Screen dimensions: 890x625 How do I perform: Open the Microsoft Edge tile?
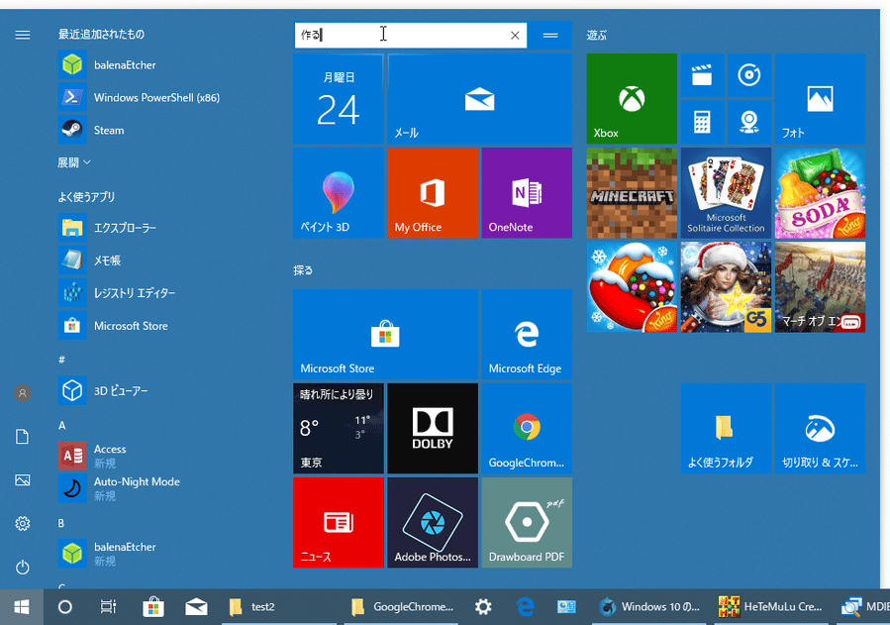tap(527, 334)
